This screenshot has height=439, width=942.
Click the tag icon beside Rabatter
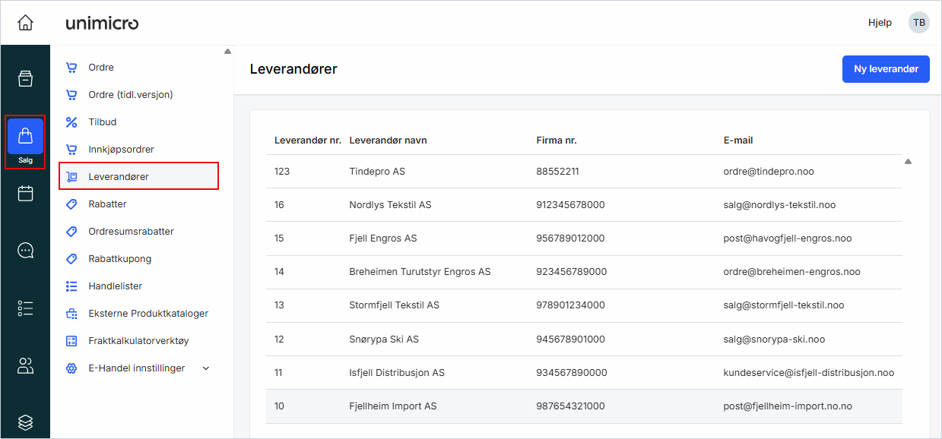[73, 204]
